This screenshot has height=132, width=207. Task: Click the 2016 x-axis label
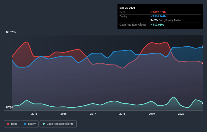[x=64, y=114]
